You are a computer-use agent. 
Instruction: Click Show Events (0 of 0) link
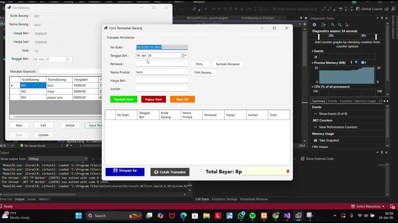pyautogui.click(x=333, y=114)
